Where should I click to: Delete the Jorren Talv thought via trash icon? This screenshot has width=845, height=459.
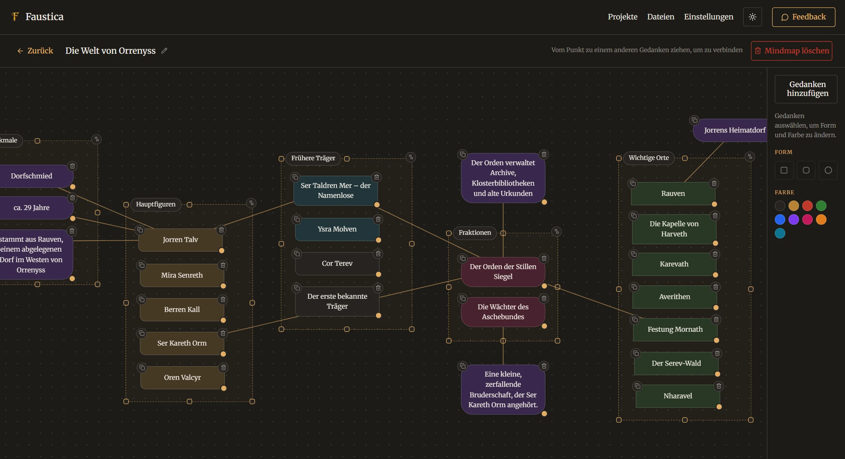point(221,230)
